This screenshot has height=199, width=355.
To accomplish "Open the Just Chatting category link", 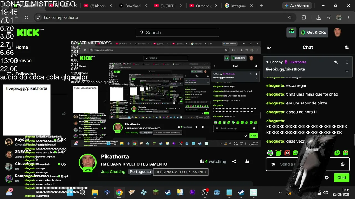I will point(113,172).
